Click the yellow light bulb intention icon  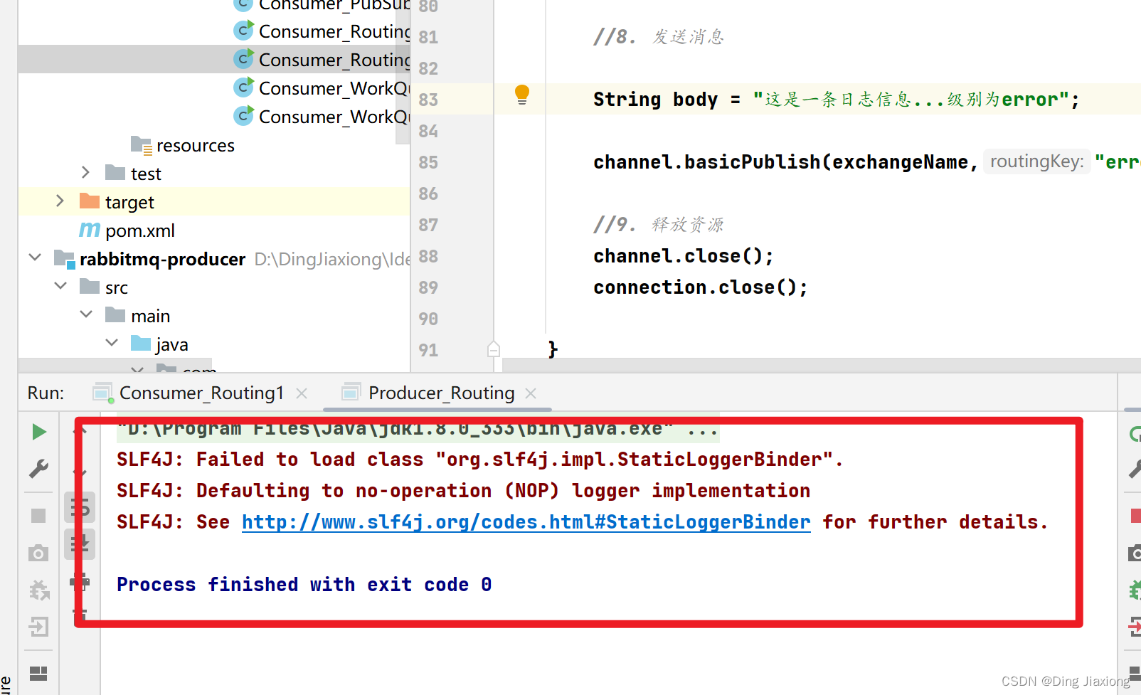pyautogui.click(x=522, y=94)
